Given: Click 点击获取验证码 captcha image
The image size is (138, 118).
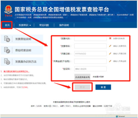Looking at the screenshot, I should click(x=82, y=77).
